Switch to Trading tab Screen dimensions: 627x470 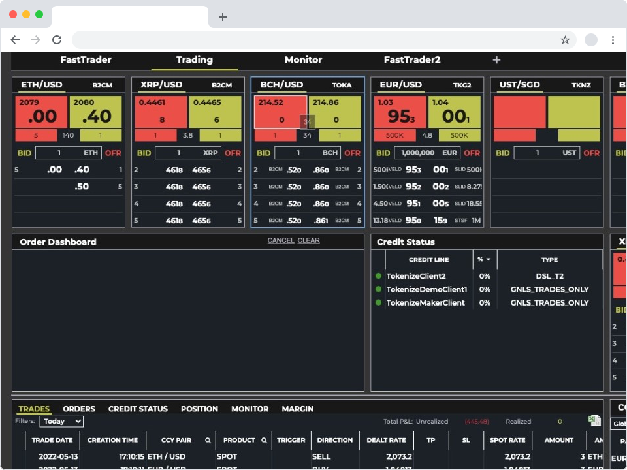click(195, 60)
